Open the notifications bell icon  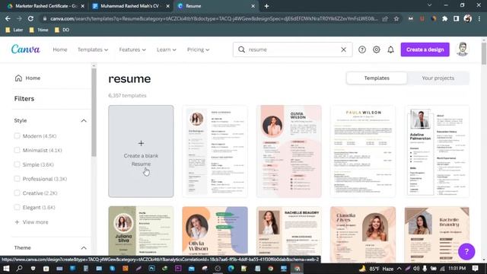(390, 49)
